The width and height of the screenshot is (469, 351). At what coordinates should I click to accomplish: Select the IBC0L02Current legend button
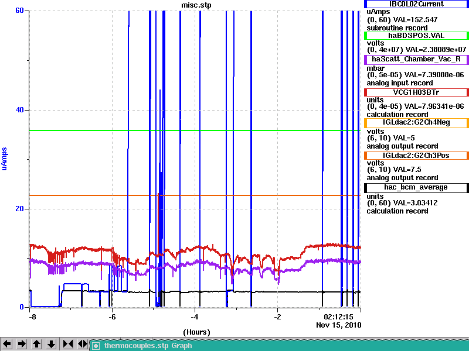pyautogui.click(x=416, y=4)
